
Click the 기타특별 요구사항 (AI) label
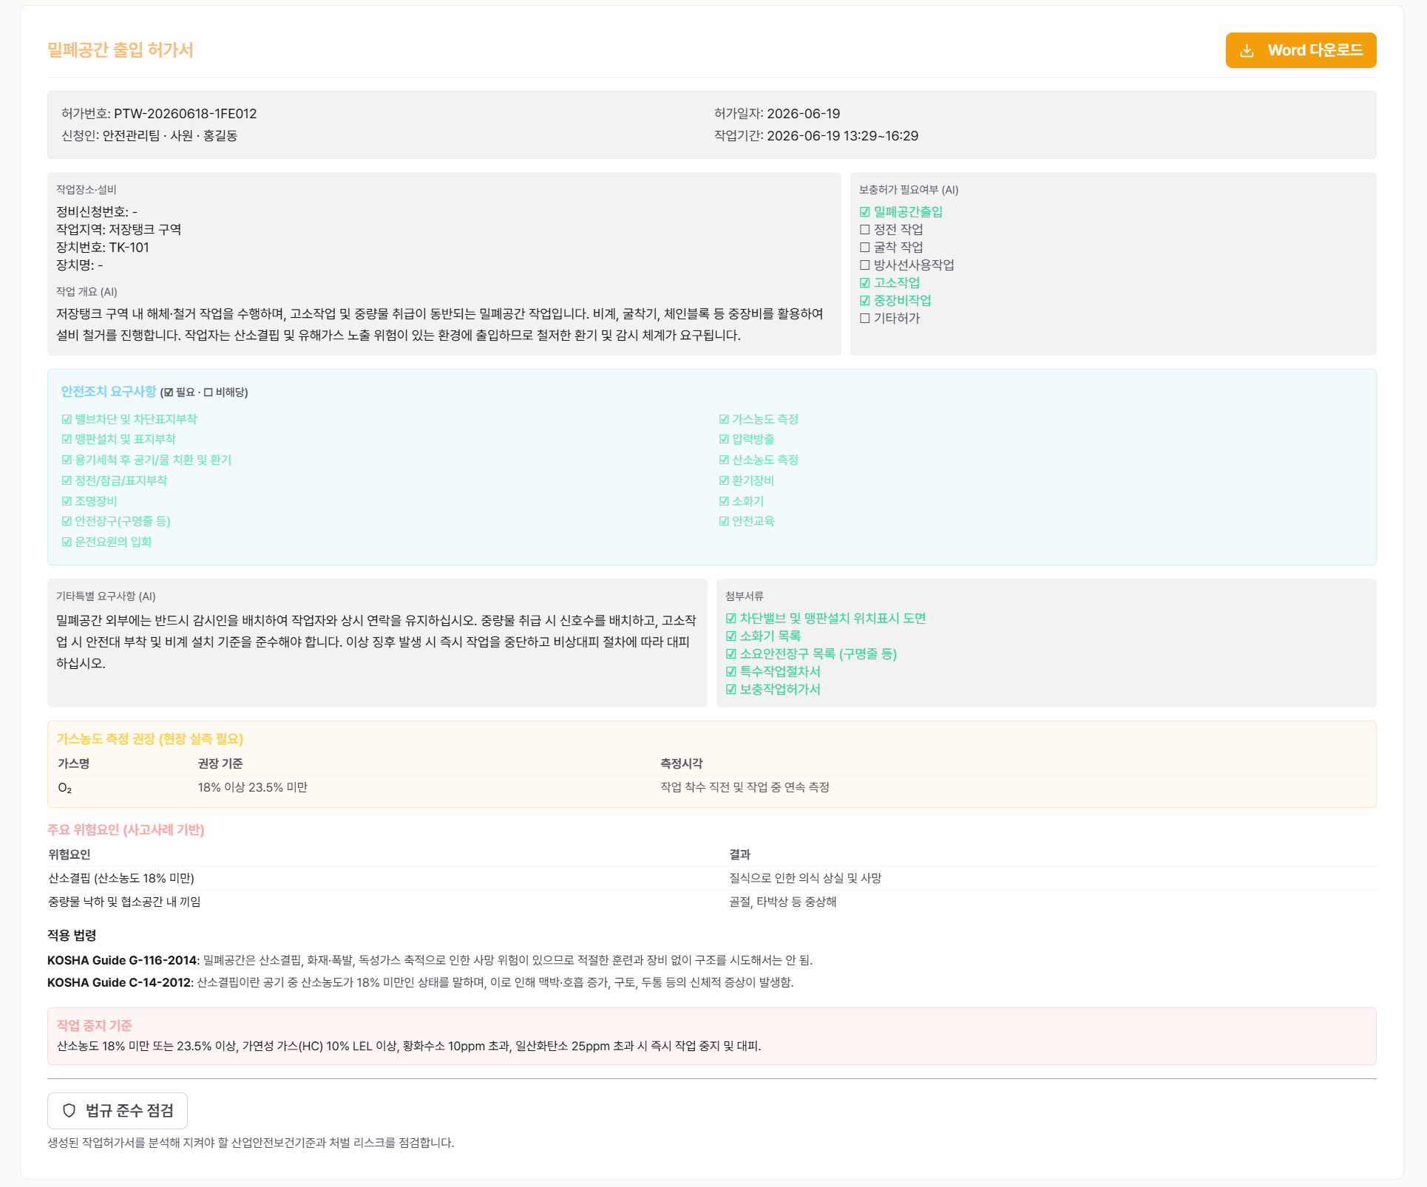tap(106, 596)
